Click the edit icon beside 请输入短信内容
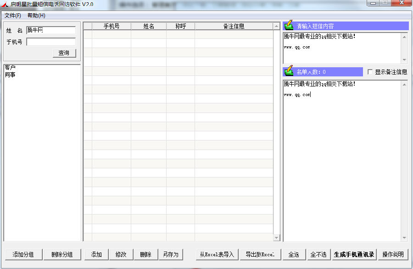Image resolution: width=413 pixels, height=269 pixels. click(289, 26)
